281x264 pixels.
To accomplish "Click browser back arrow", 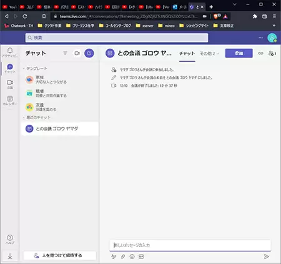I will (7, 16).
